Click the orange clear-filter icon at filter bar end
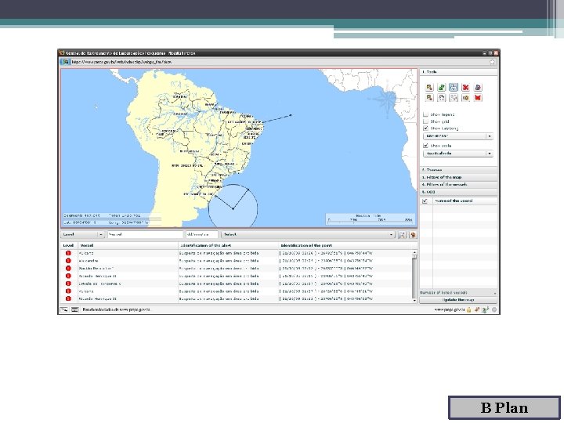564x423 pixels. pos(413,235)
